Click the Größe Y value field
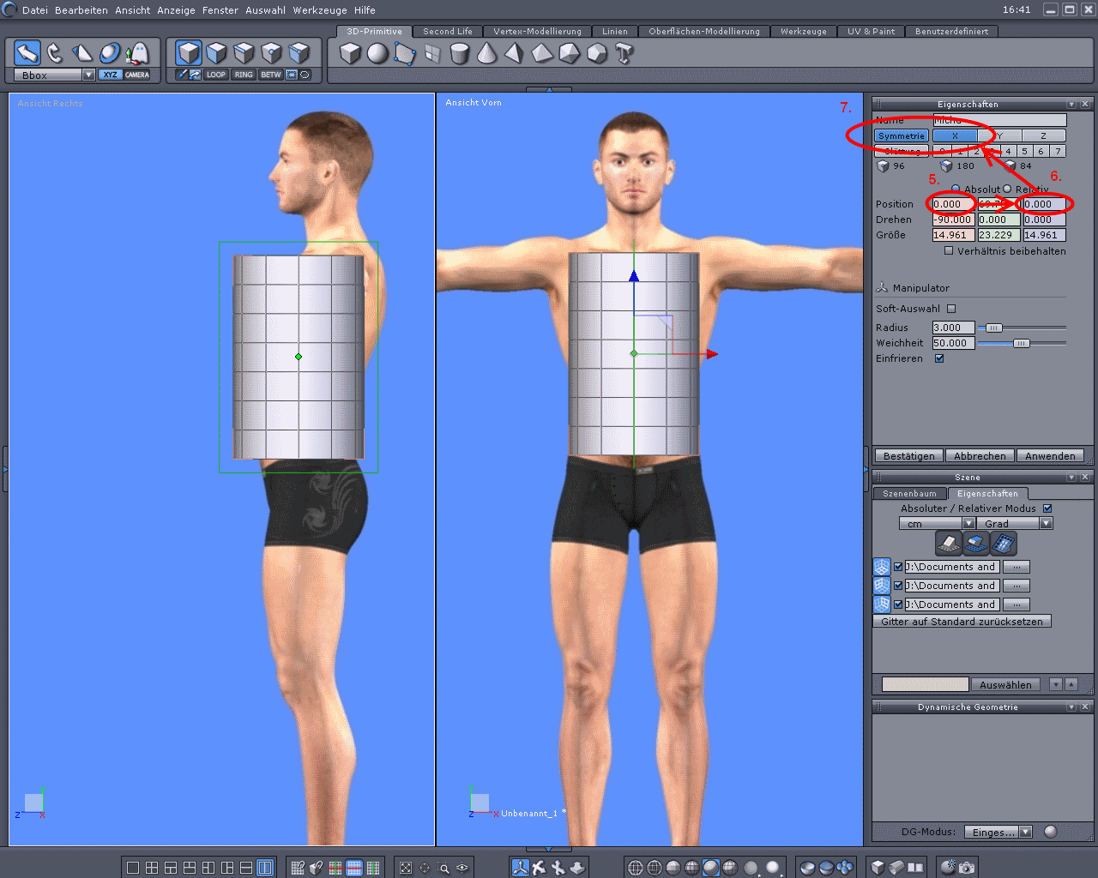Screen dimensions: 1098x878 coord(998,235)
